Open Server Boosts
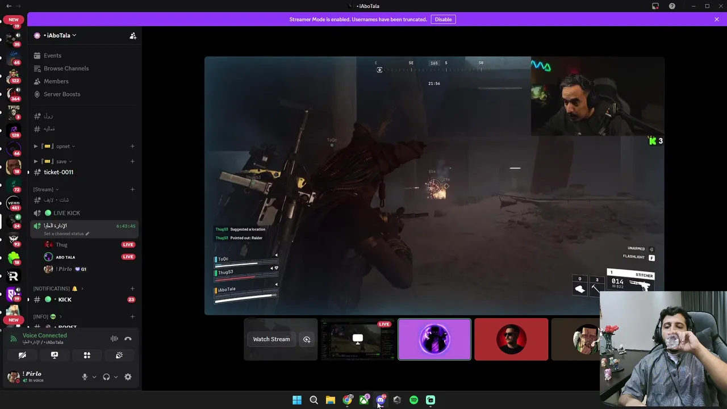 pyautogui.click(x=61, y=94)
